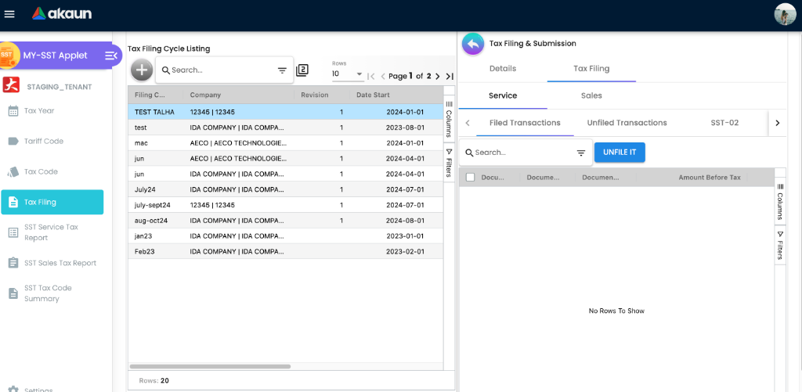Open the Sales tab
Image resolution: width=802 pixels, height=392 pixels.
591,95
